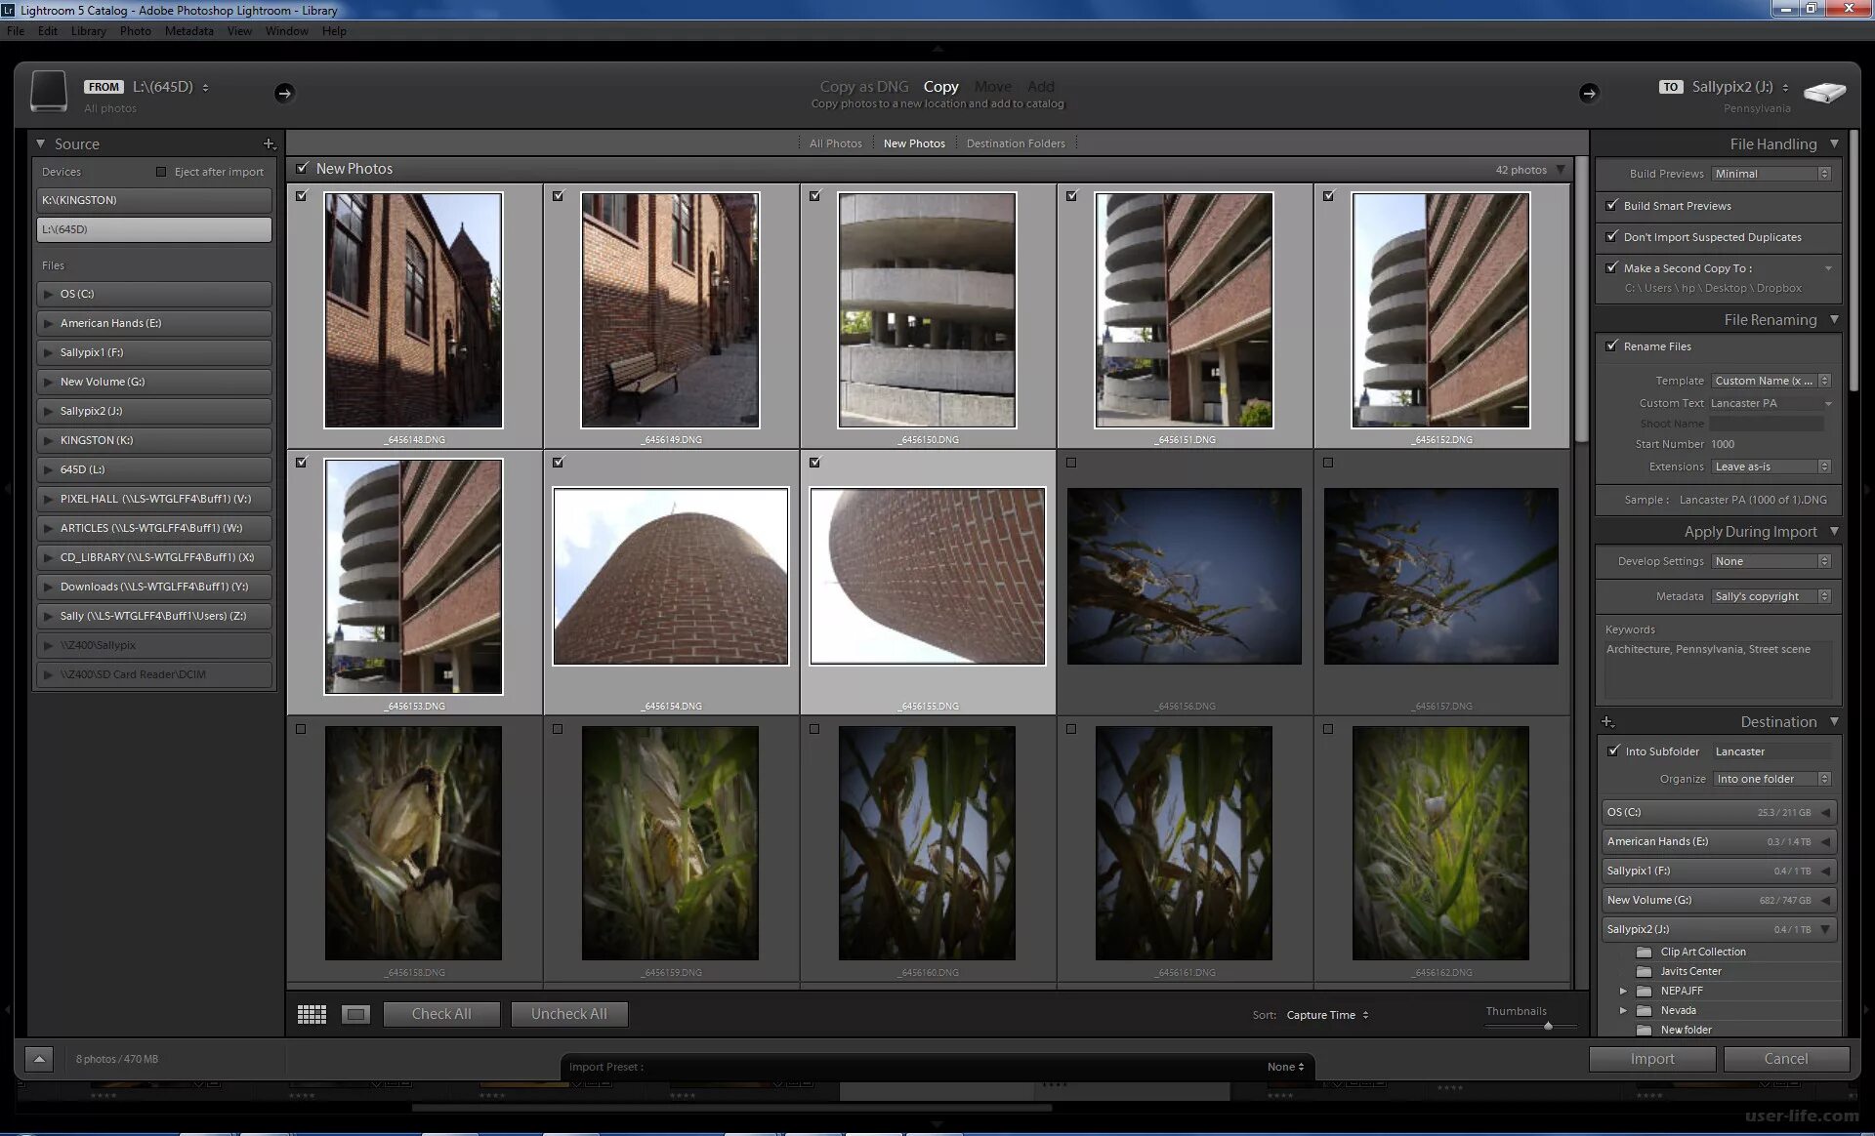1875x1136 pixels.
Task: Adjust the Thumbnails size slider
Action: (1548, 1026)
